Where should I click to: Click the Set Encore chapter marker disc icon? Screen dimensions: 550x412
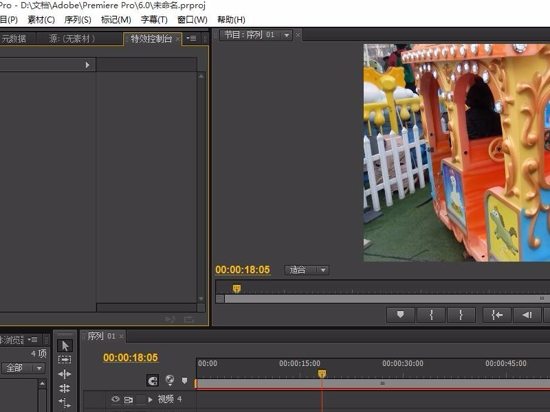pyautogui.click(x=170, y=380)
